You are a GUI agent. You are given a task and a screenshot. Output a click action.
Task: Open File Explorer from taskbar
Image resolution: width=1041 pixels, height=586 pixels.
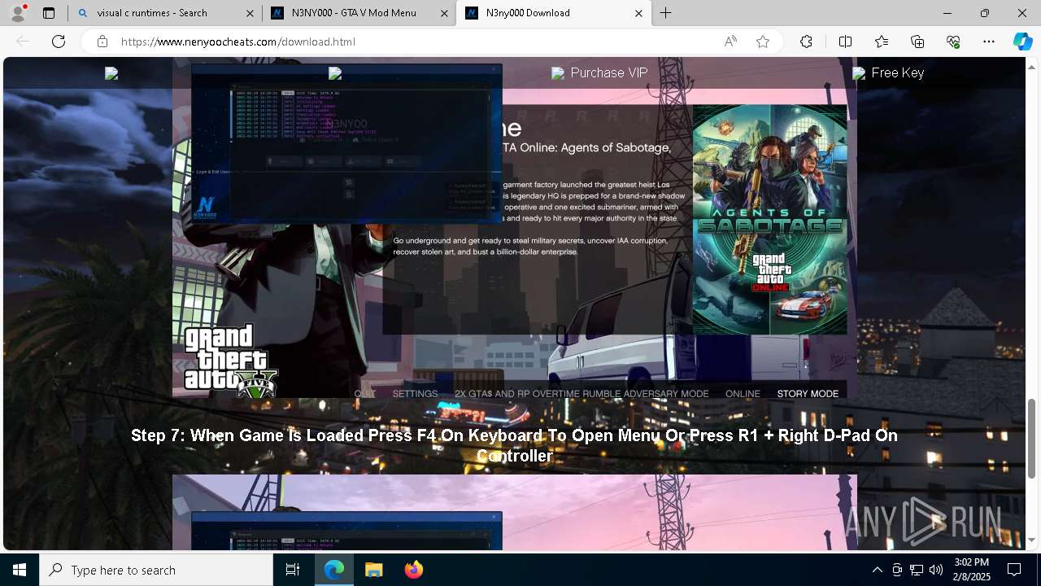coord(374,570)
